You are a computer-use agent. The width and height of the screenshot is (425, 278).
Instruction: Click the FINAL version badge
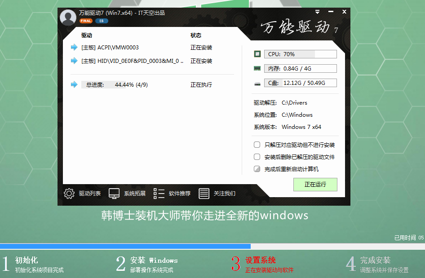coord(85,21)
